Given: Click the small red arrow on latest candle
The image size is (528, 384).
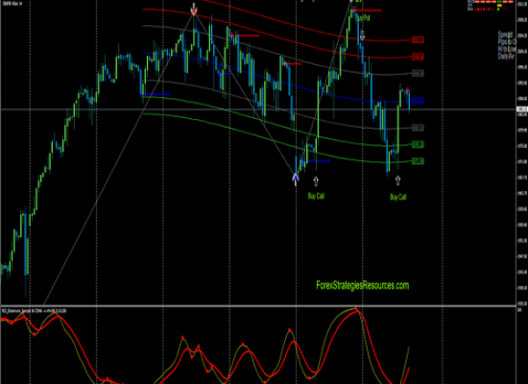Looking at the screenshot, I should [407, 89].
